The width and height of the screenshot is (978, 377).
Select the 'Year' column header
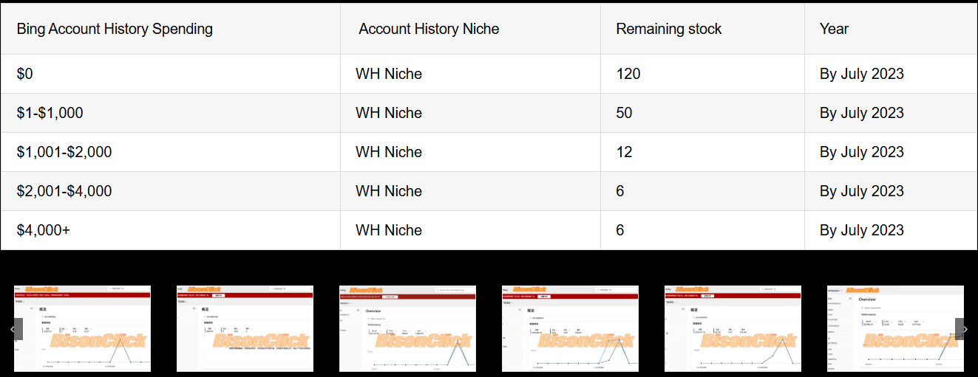coord(834,29)
